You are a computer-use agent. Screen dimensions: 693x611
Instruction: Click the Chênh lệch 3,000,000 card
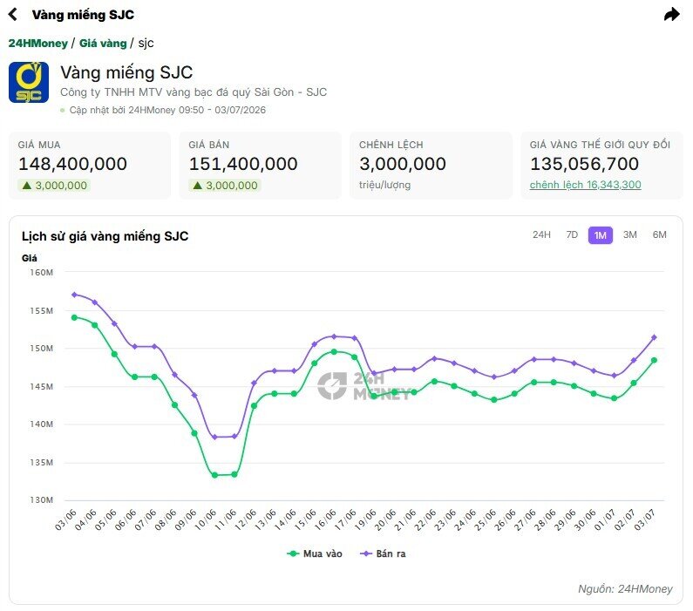tap(431, 166)
